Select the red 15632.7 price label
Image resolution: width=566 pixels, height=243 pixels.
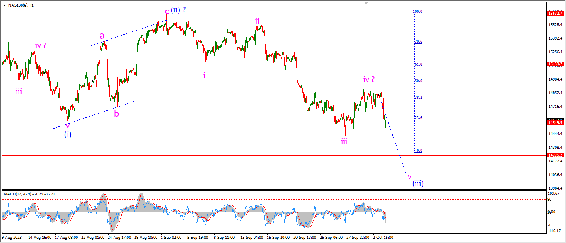point(555,14)
